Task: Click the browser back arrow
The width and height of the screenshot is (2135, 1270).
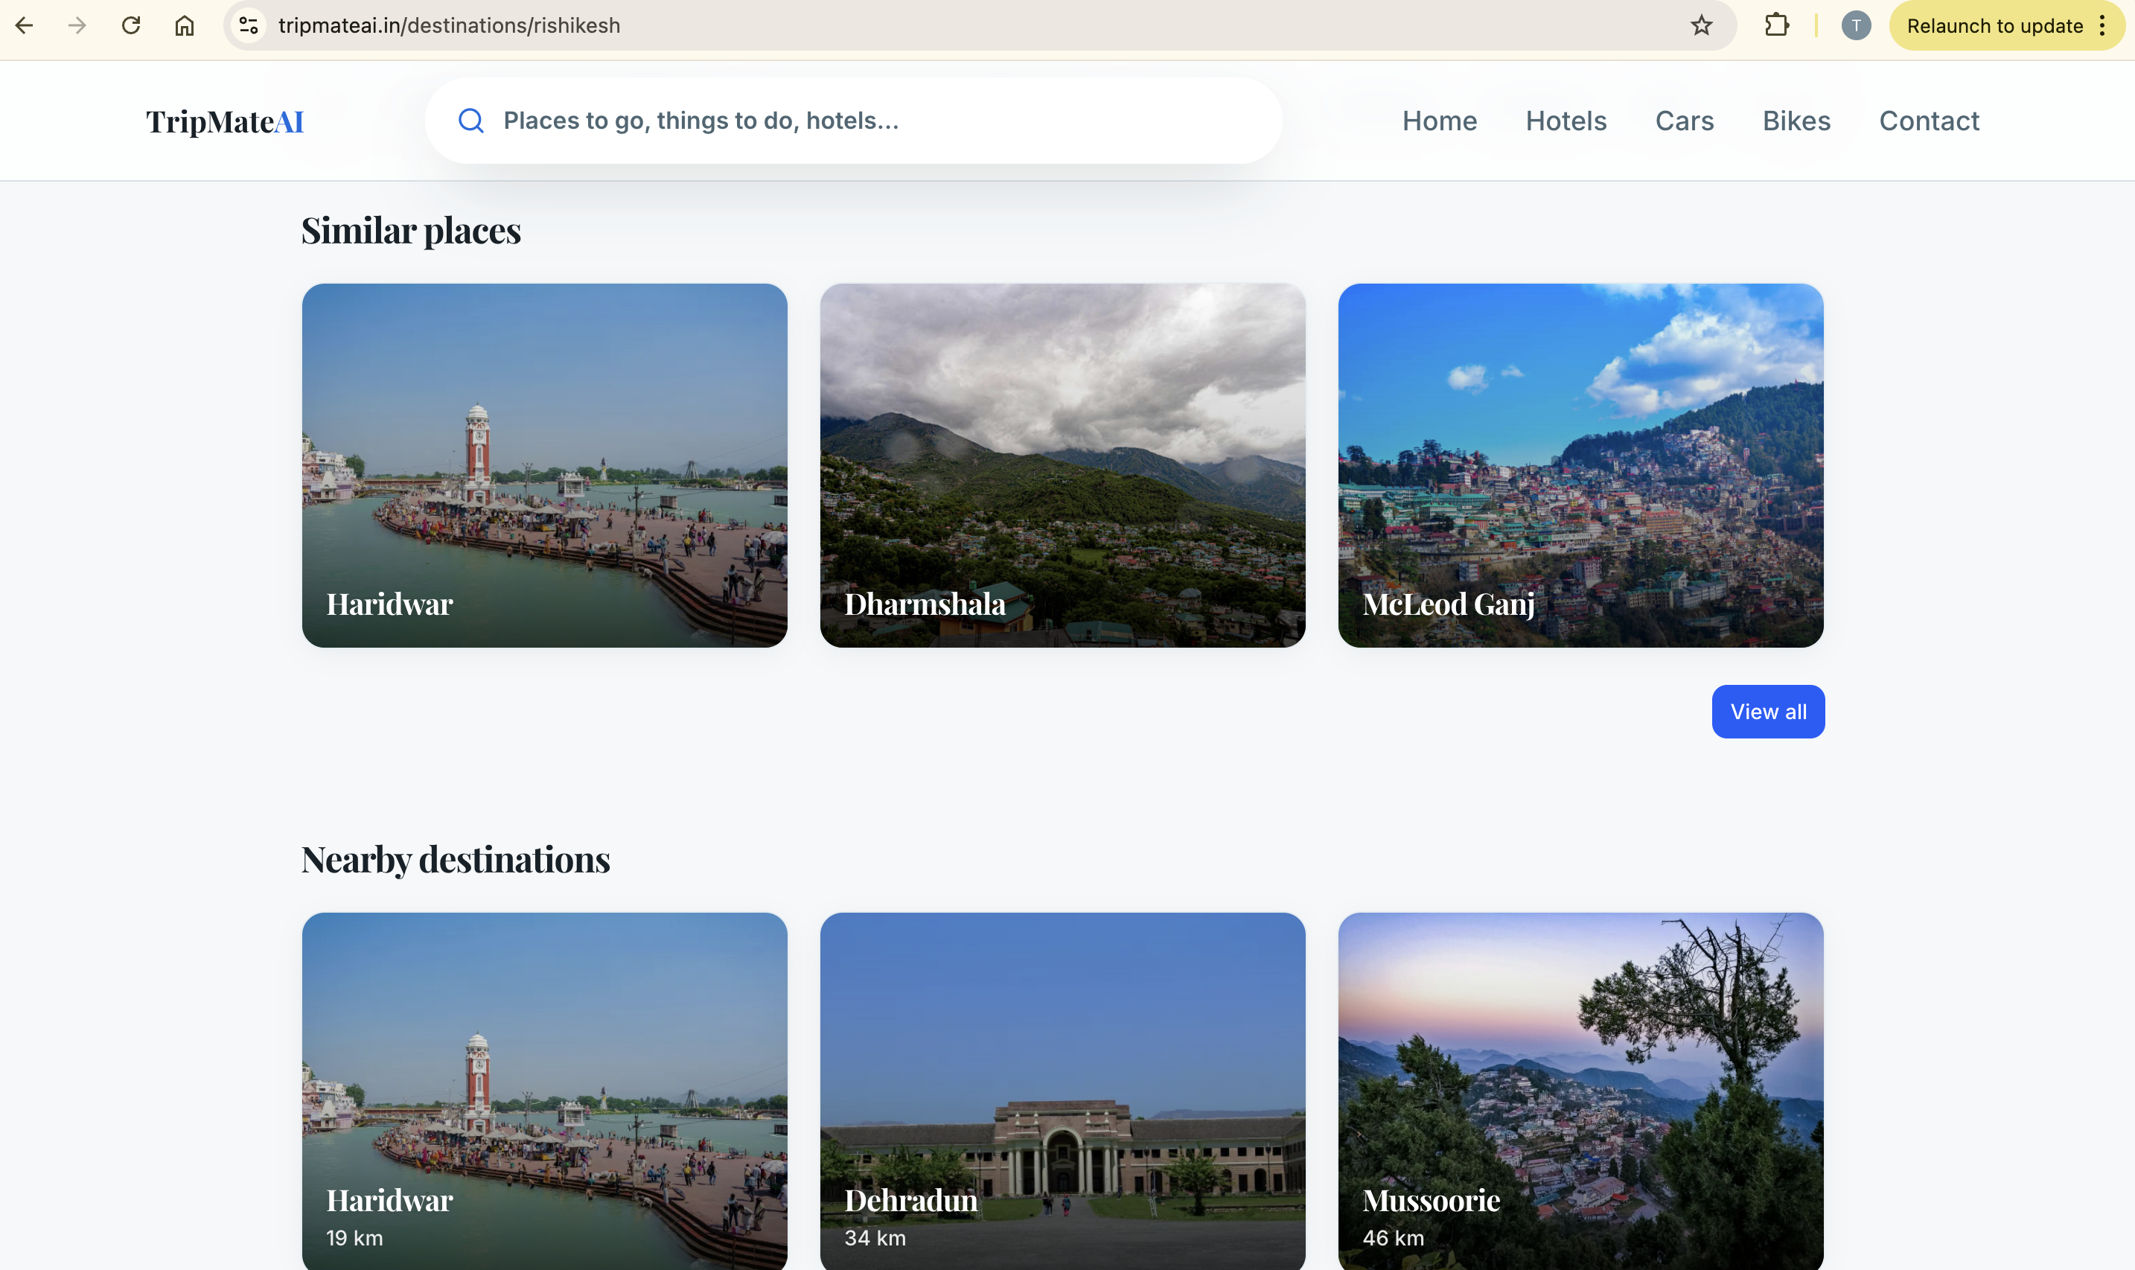Action: tap(25, 25)
